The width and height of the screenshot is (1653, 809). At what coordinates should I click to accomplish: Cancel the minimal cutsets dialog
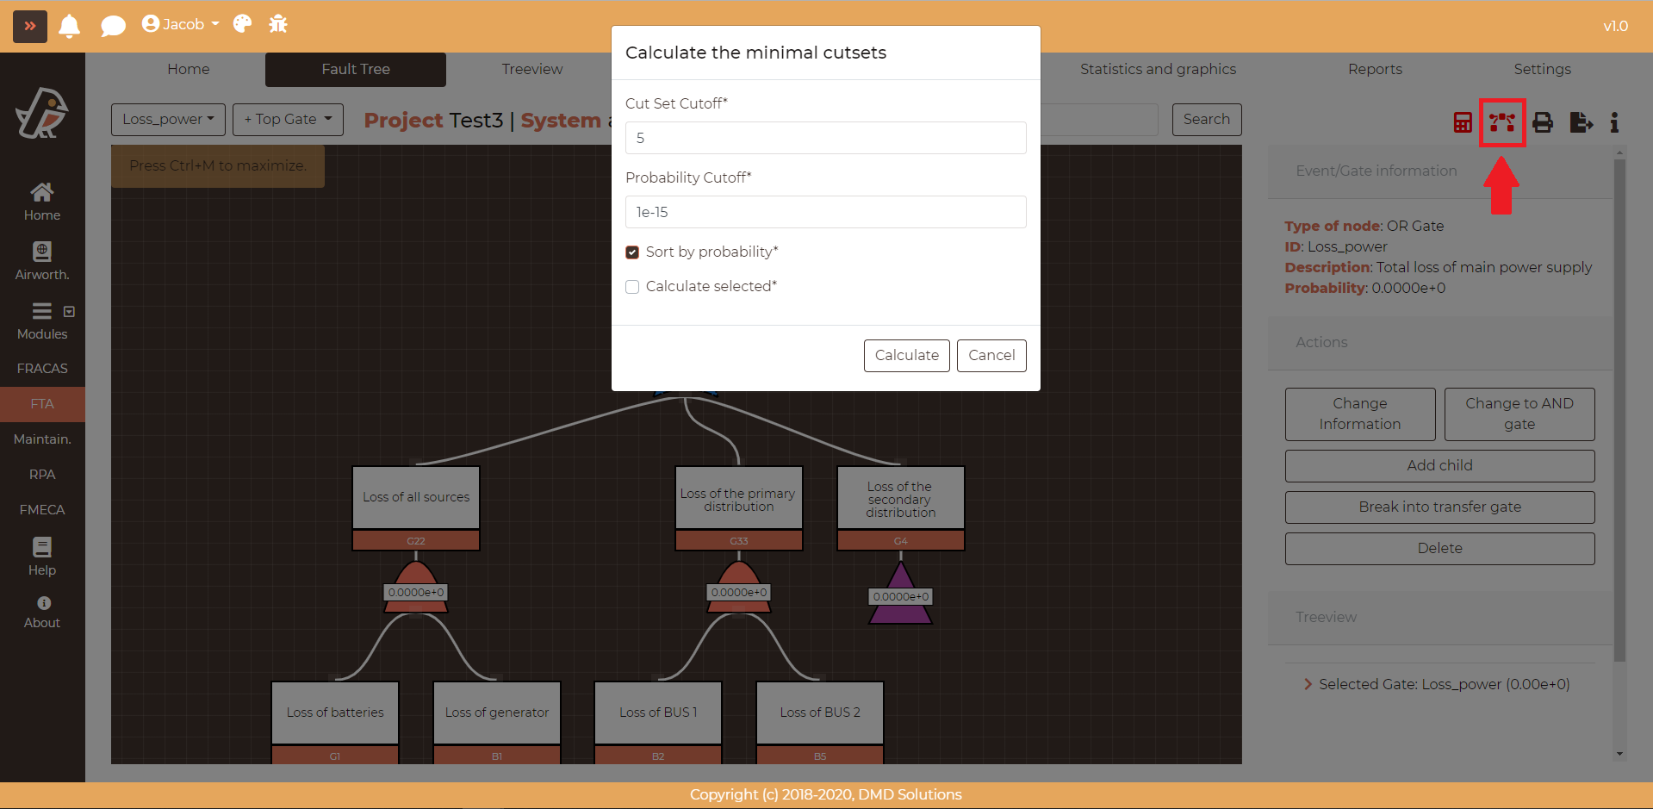point(991,355)
